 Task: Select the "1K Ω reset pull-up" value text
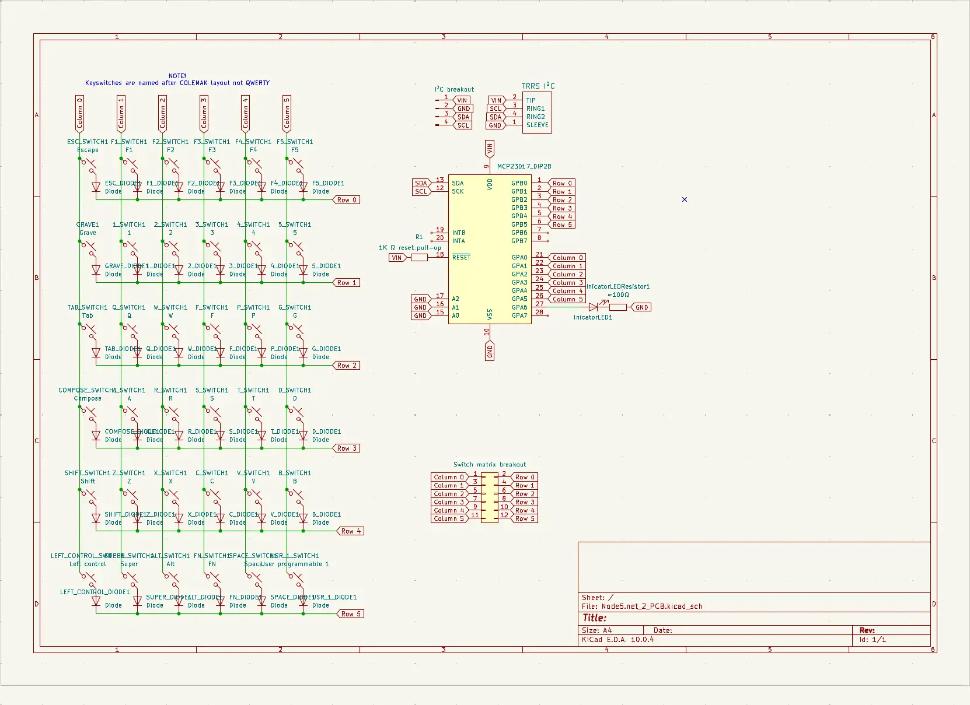click(x=410, y=247)
